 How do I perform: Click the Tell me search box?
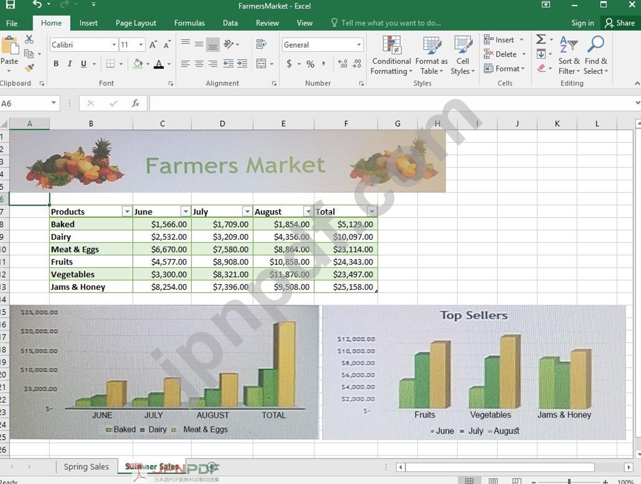391,23
